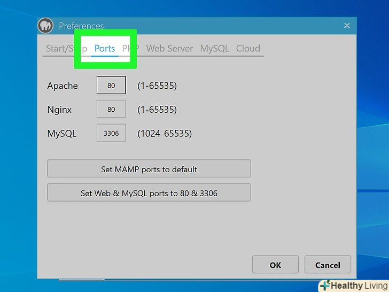Click the (1-65535) range beside Nginx
Screen dimensions: 389x292
[x=157, y=110]
